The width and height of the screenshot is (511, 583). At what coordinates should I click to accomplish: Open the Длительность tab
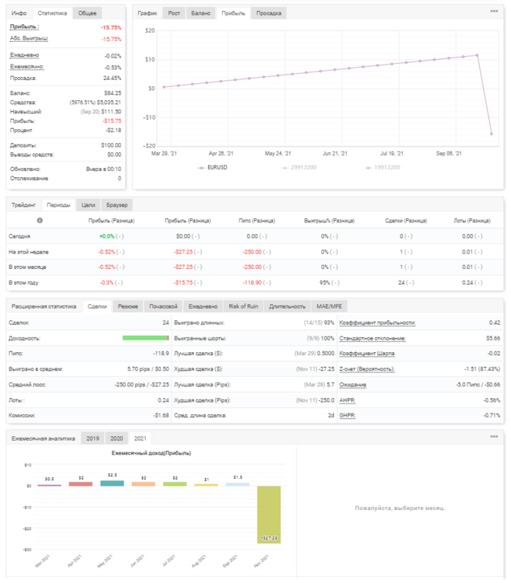(x=287, y=306)
